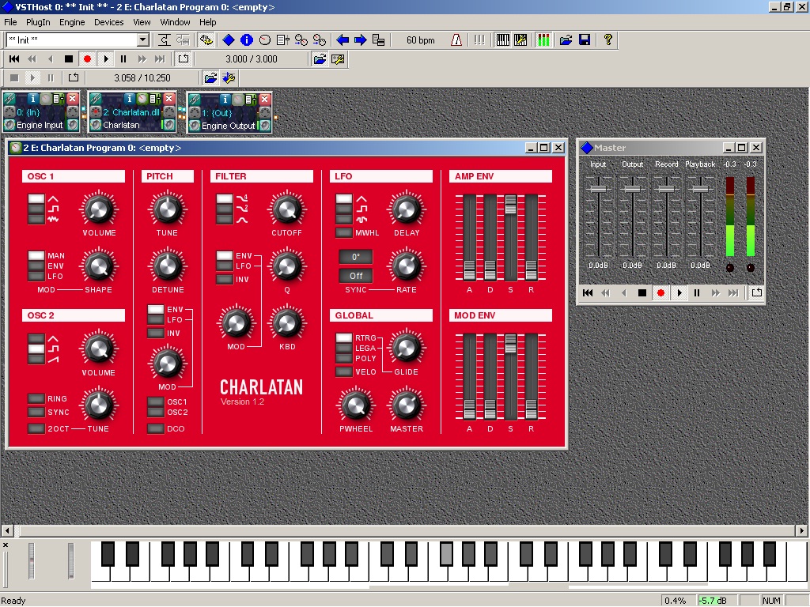Click the Master window Playback fader
The width and height of the screenshot is (810, 607).
pyautogui.click(x=700, y=188)
